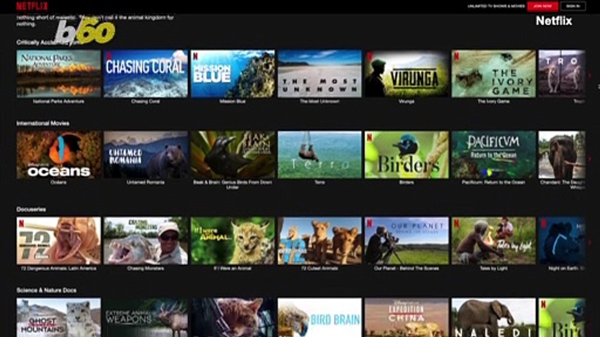Image resolution: width=600 pixels, height=337 pixels.
Task: Open the Night on Earth thumbnail
Action: [562, 241]
